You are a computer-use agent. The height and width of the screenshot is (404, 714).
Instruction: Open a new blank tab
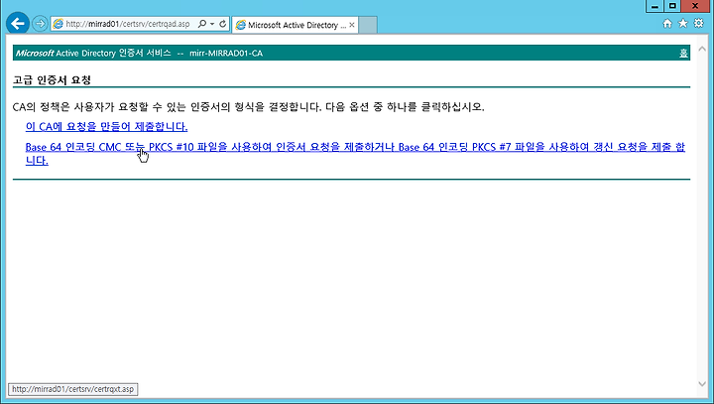click(x=368, y=25)
